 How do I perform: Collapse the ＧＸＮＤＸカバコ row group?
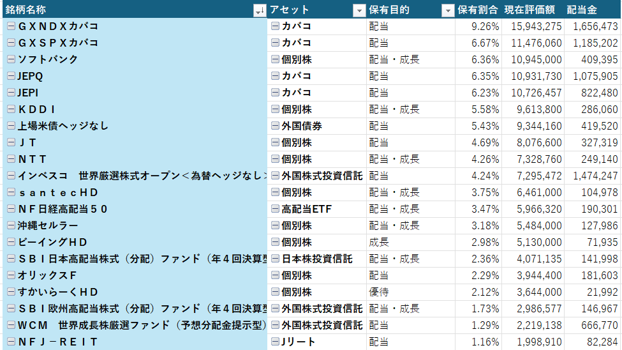pyautogui.click(x=11, y=26)
